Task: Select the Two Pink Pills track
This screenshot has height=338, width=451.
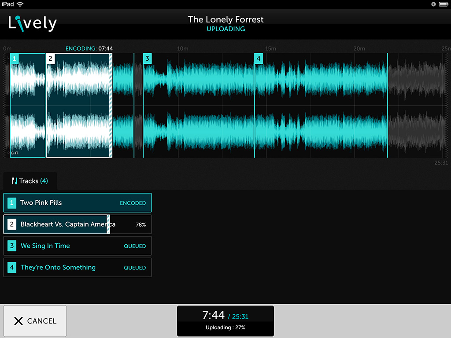Action: [x=78, y=203]
